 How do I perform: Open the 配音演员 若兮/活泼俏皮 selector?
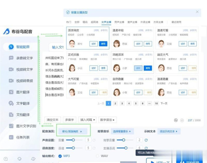pyautogui.click(x=73, y=131)
